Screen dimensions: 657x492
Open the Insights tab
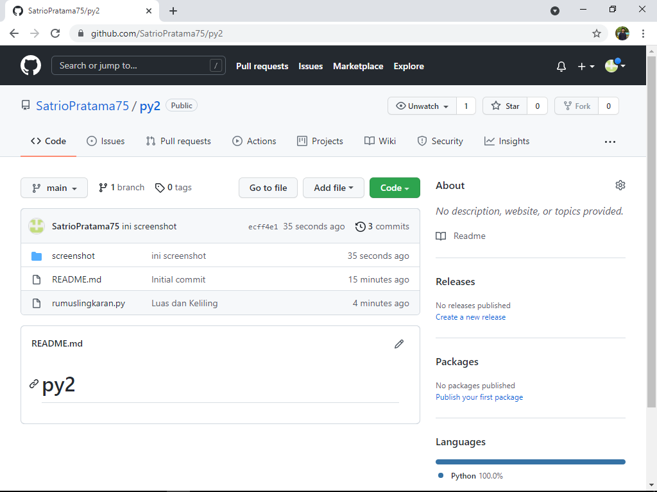click(x=507, y=142)
